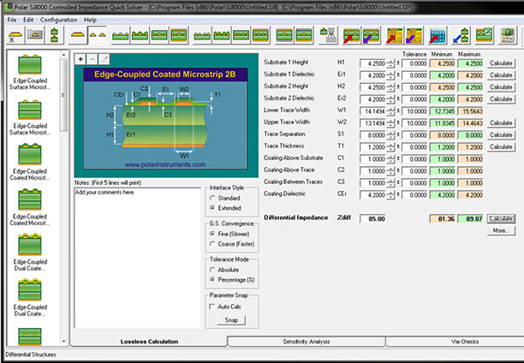Click the More... button
524x363 pixels.
click(499, 230)
